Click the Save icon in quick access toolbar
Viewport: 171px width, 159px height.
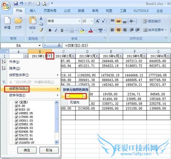point(16,3)
